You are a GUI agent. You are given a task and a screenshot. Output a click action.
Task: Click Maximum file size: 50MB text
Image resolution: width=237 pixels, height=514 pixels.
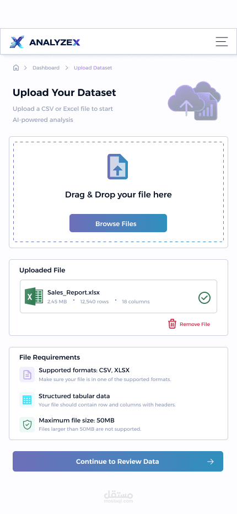click(x=77, y=420)
